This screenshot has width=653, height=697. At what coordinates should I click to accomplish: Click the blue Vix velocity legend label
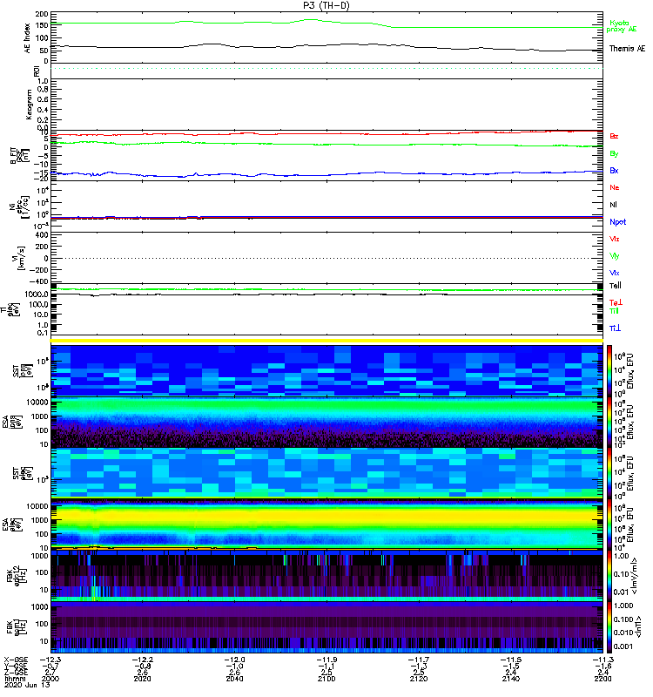(614, 273)
